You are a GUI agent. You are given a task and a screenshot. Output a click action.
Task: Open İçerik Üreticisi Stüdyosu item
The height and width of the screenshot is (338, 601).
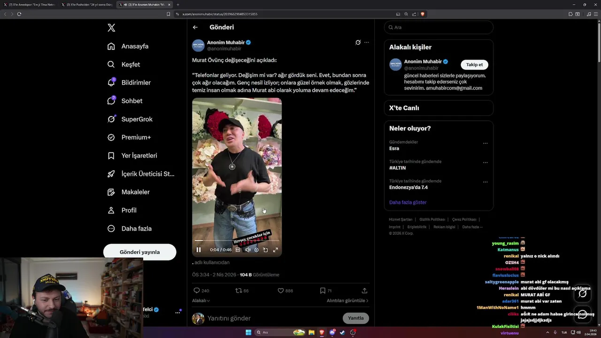coord(141,174)
